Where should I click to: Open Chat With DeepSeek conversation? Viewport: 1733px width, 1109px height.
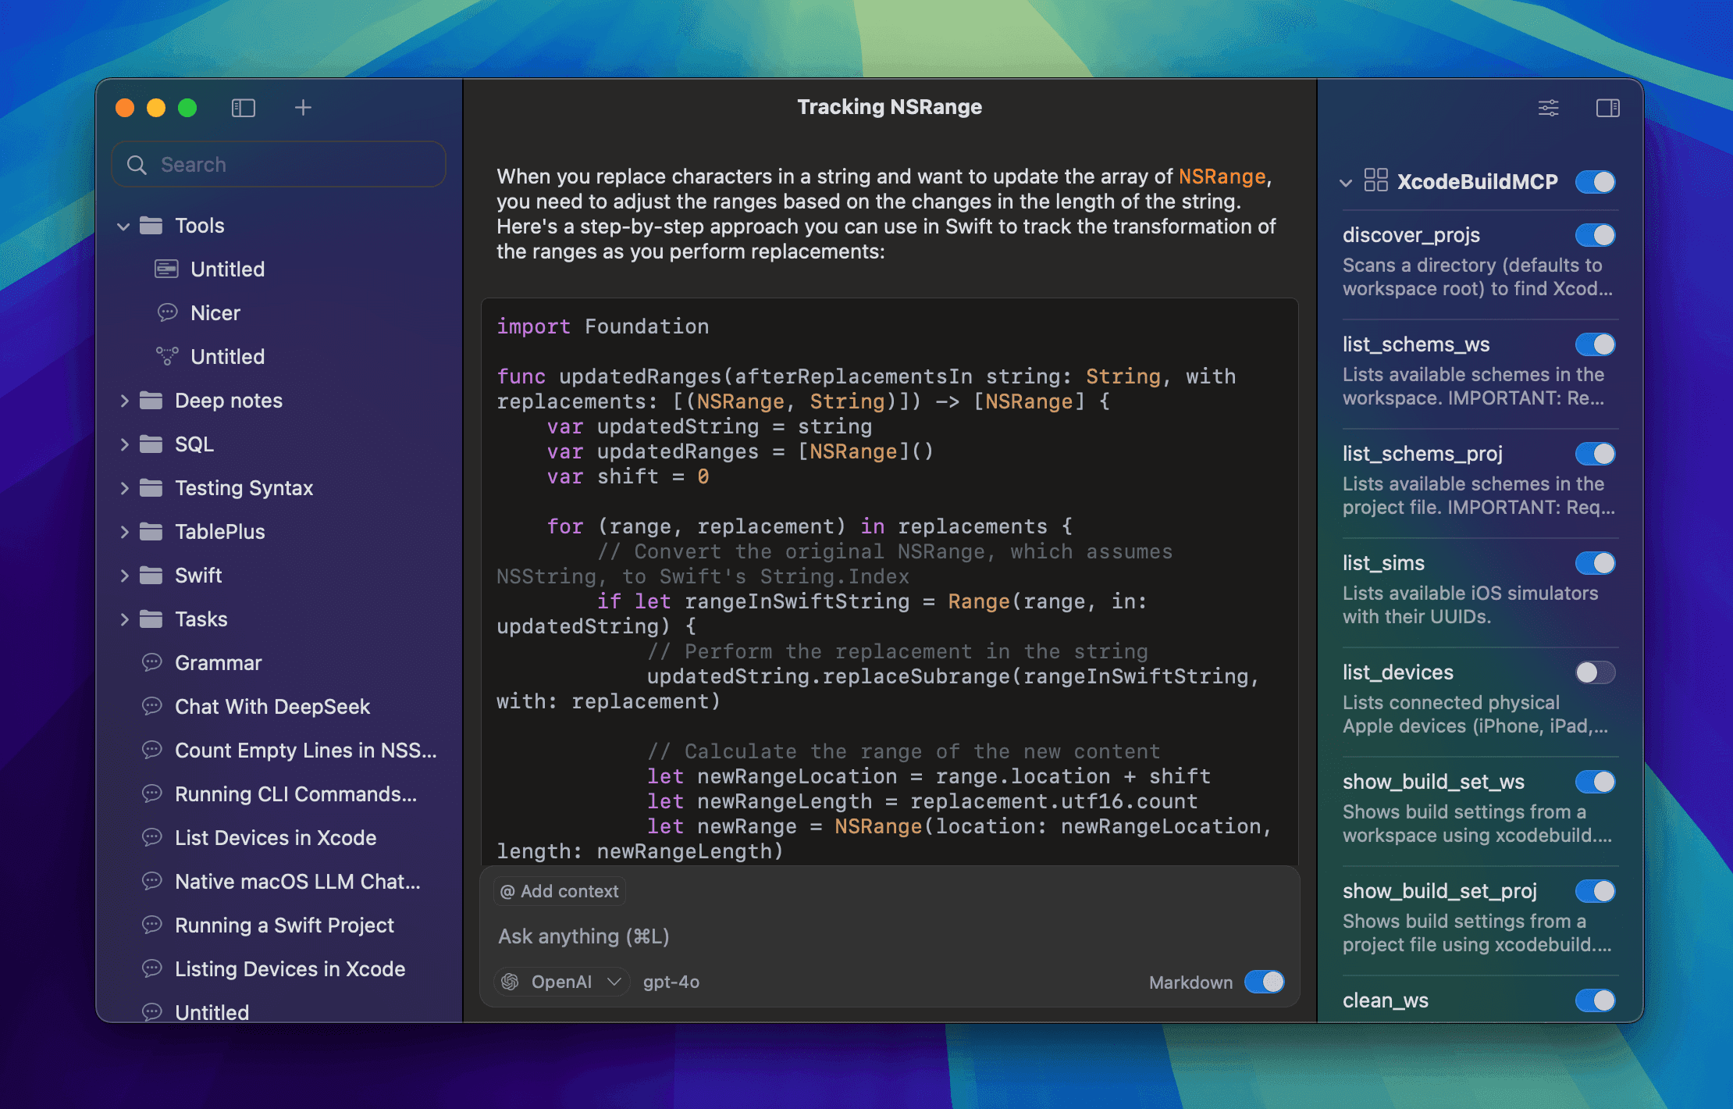coord(272,707)
